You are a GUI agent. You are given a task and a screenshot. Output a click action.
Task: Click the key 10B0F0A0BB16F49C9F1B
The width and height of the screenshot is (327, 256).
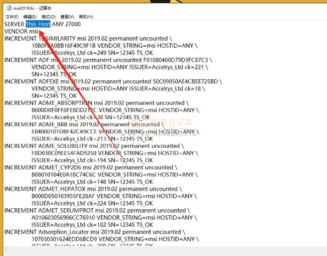click(64, 46)
